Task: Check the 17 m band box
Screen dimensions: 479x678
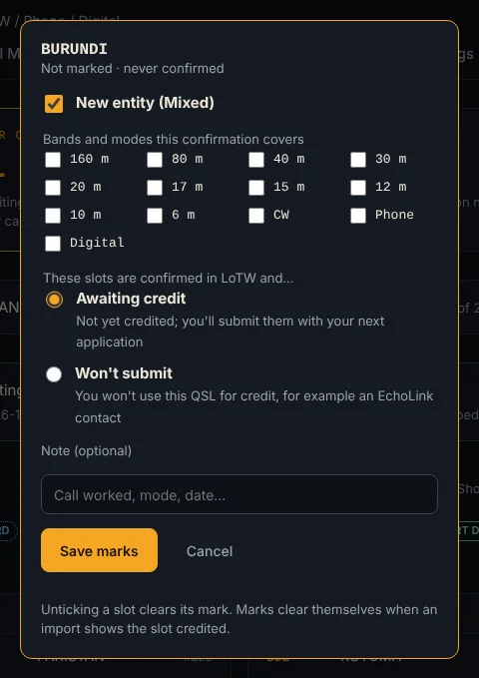Action: pos(155,188)
